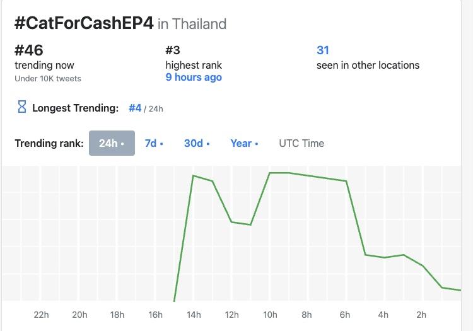This screenshot has height=331, width=473.
Task: Click the chart line point above 6h
Action: [346, 181]
